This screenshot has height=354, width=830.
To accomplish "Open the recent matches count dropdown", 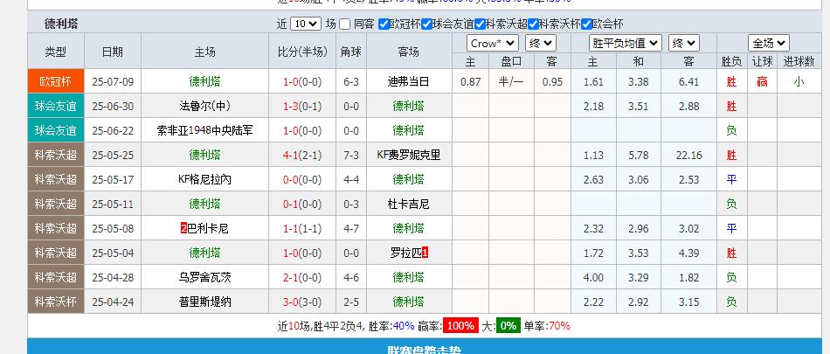I will 305,24.
